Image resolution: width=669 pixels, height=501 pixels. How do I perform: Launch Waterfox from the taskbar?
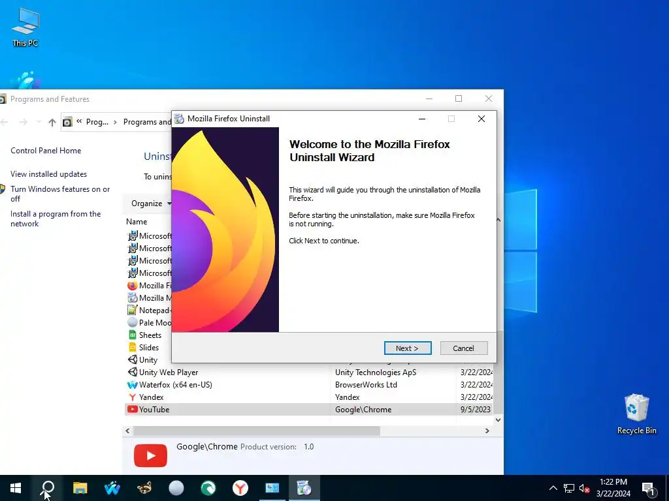(112, 488)
